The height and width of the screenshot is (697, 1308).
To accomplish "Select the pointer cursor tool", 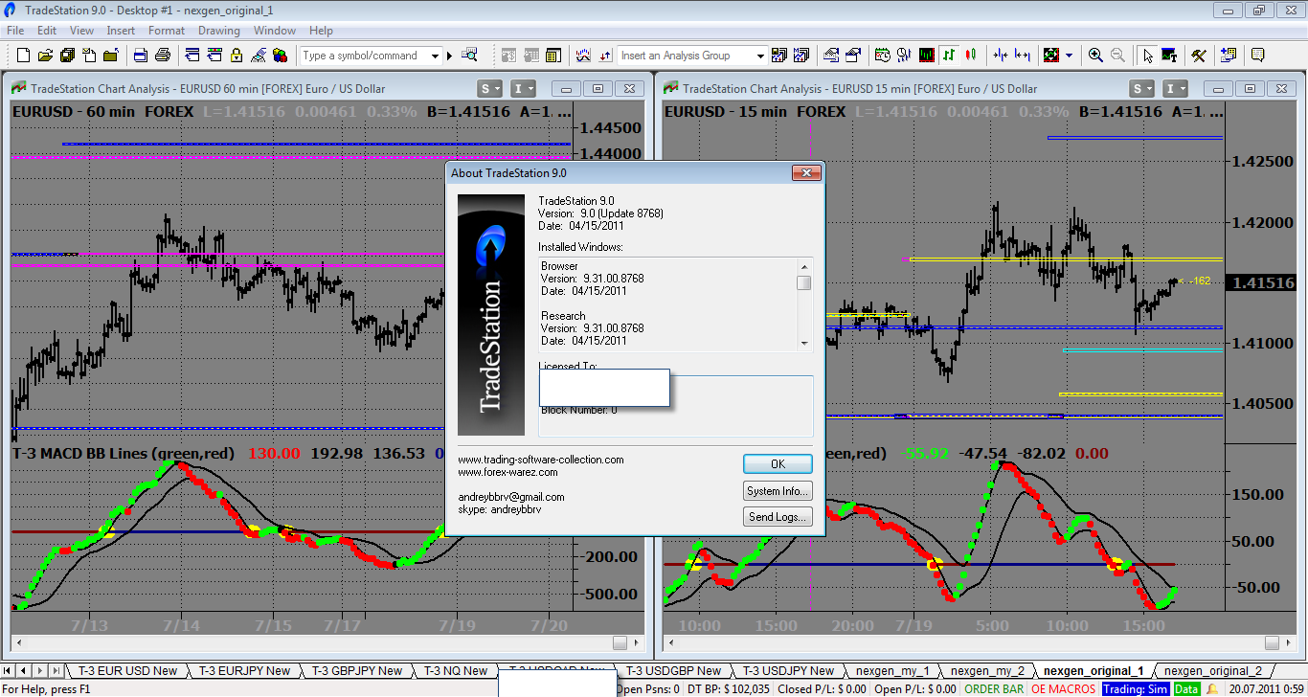I will 1147,56.
